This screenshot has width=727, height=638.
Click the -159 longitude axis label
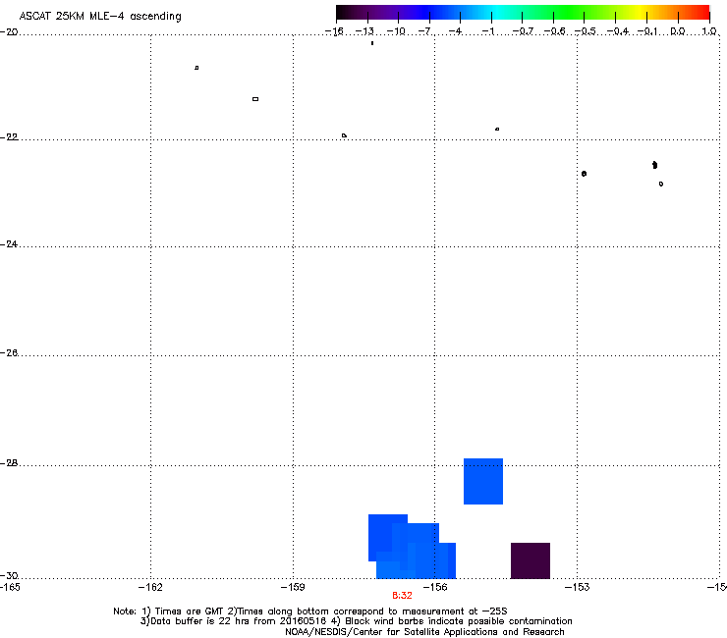pos(293,587)
